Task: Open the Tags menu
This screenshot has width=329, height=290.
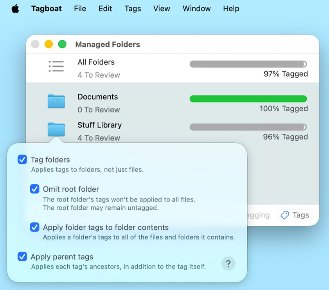Action: pos(133,9)
